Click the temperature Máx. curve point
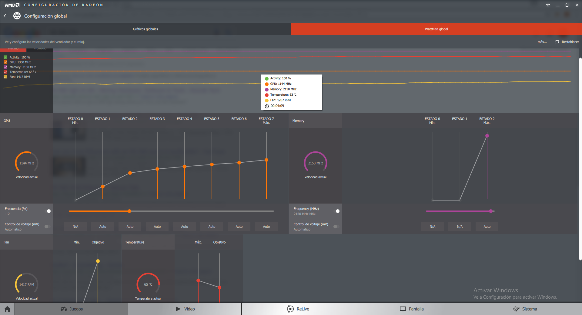 198,280
